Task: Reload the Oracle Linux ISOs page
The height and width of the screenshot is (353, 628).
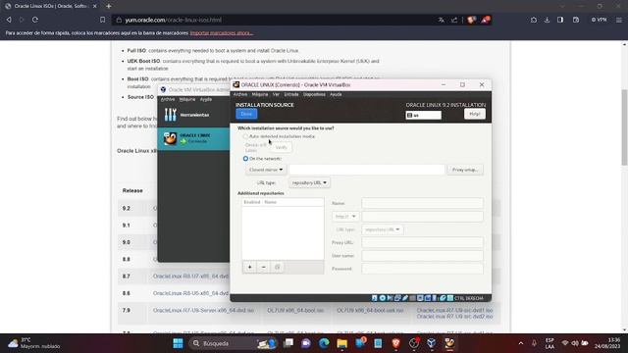Action: click(x=35, y=20)
